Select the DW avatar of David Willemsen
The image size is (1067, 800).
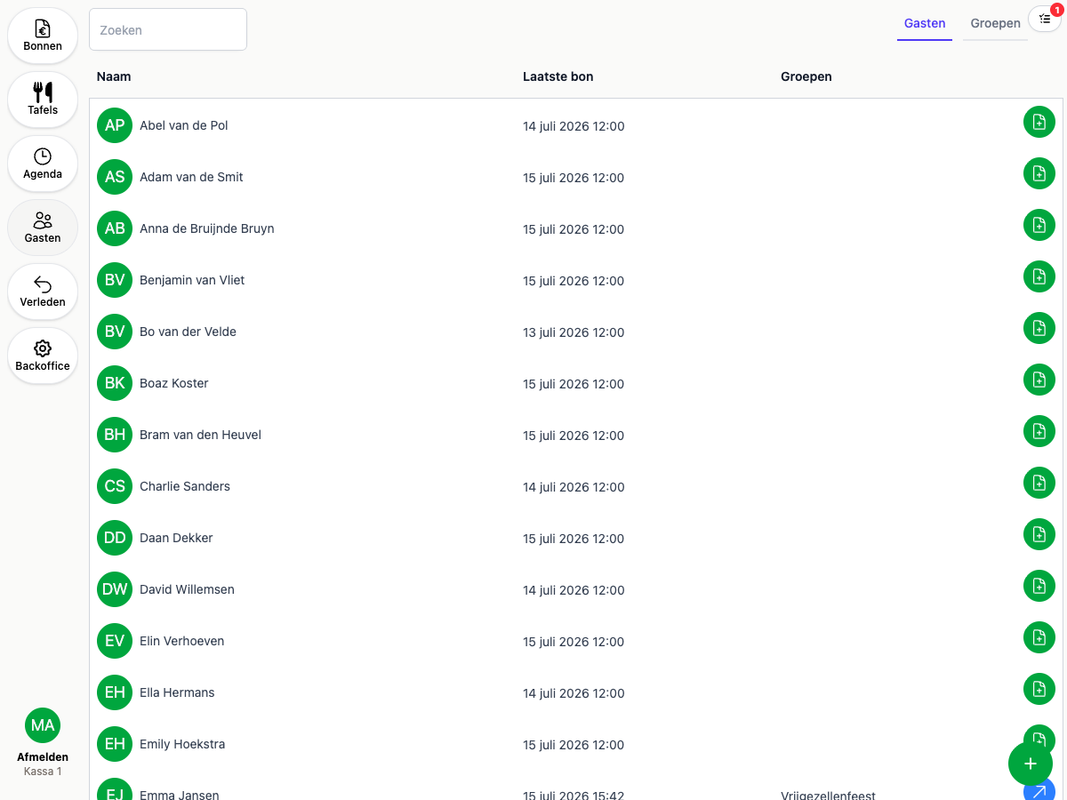(115, 589)
